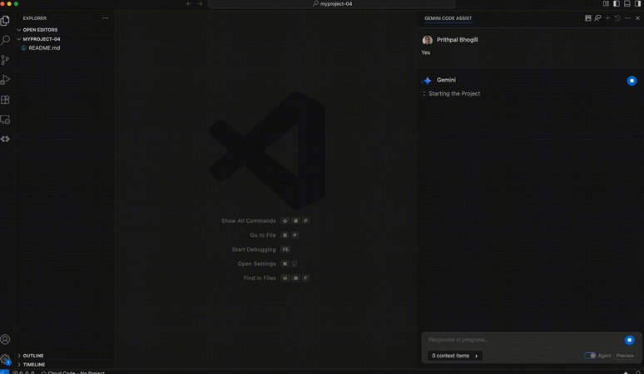Toggle the secondary side bar visibility
This screenshot has height=374, width=644.
click(638, 3)
